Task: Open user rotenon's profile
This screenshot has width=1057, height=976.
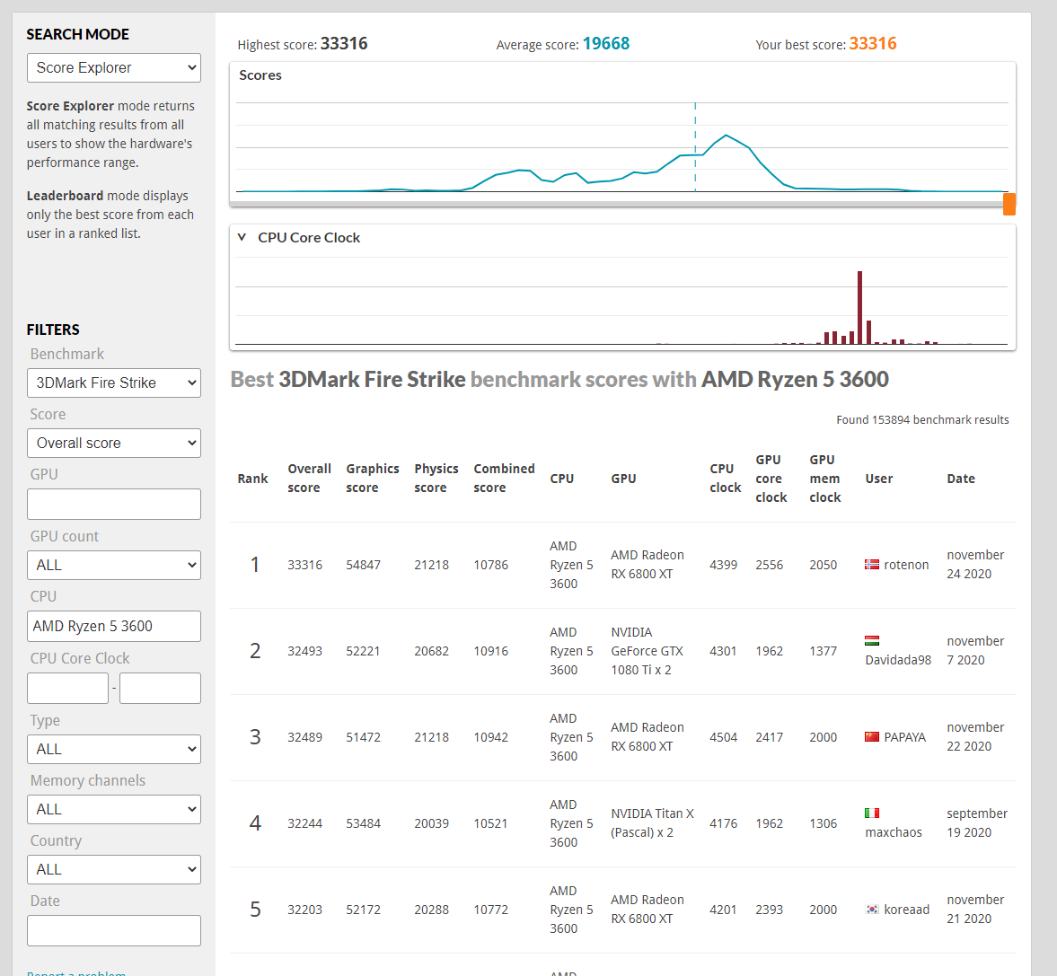Action: pos(906,565)
